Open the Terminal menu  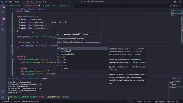pyautogui.click(x=38, y=2)
